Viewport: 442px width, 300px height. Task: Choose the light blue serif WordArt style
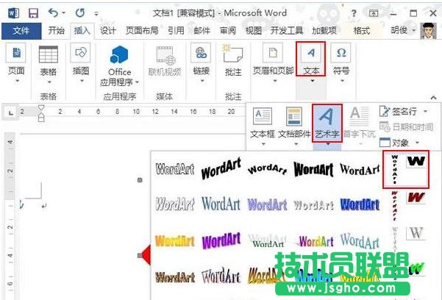pyautogui.click(x=360, y=241)
